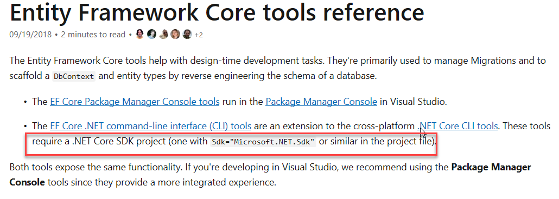
Task: Click the DbContext inline code snippet
Action: [74, 76]
